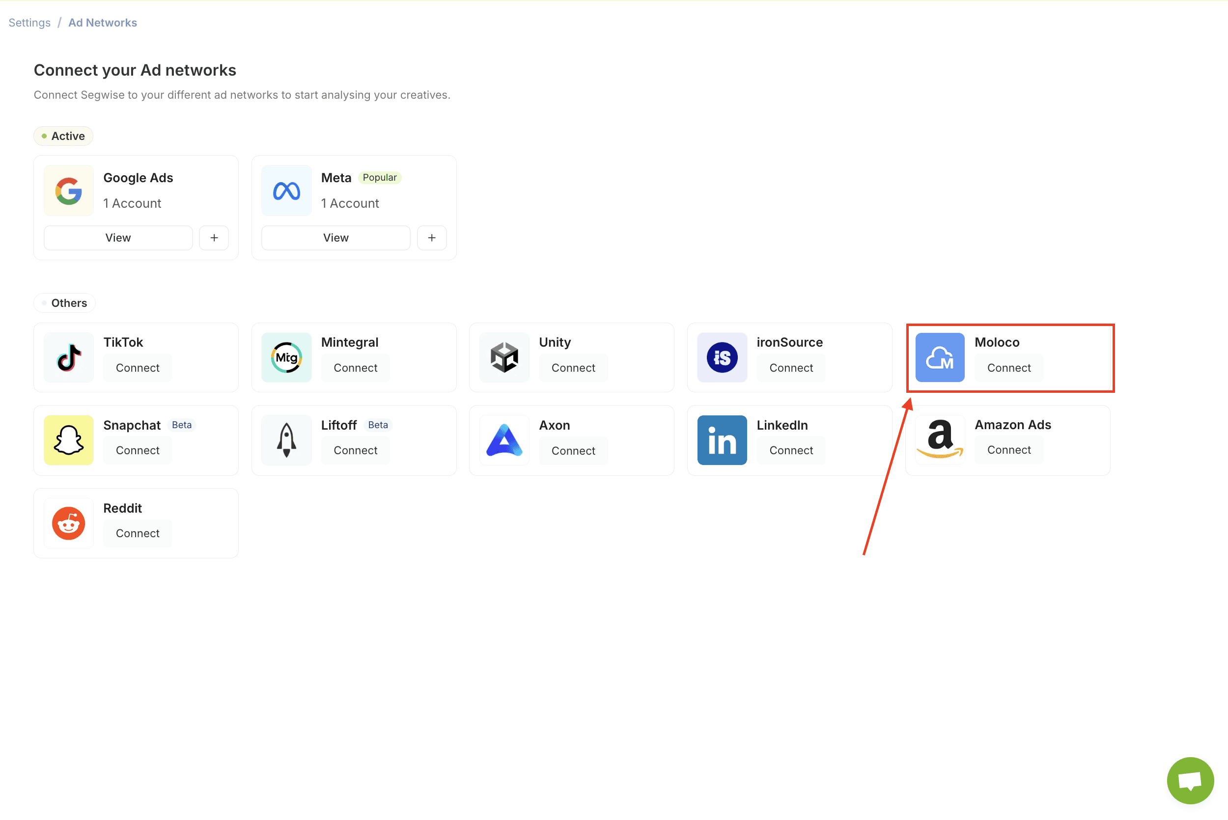Click the Amazon Ads logo icon
1228x820 pixels.
(939, 439)
